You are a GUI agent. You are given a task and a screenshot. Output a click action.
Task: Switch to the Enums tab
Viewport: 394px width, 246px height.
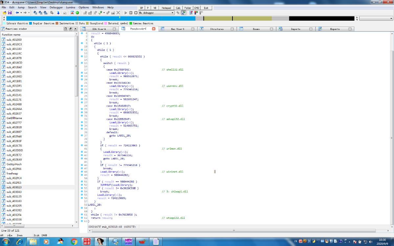256,29
